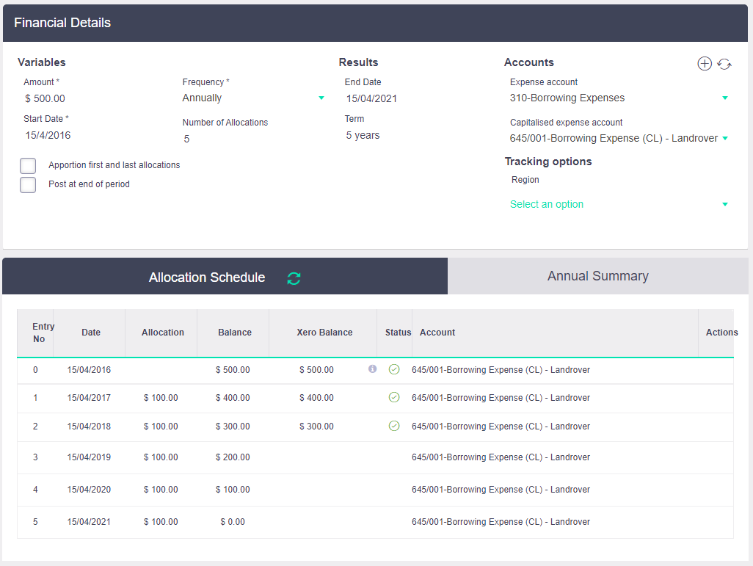The height and width of the screenshot is (566, 753).
Task: Toggle Post at end of period checkbox
Action: [x=28, y=185]
